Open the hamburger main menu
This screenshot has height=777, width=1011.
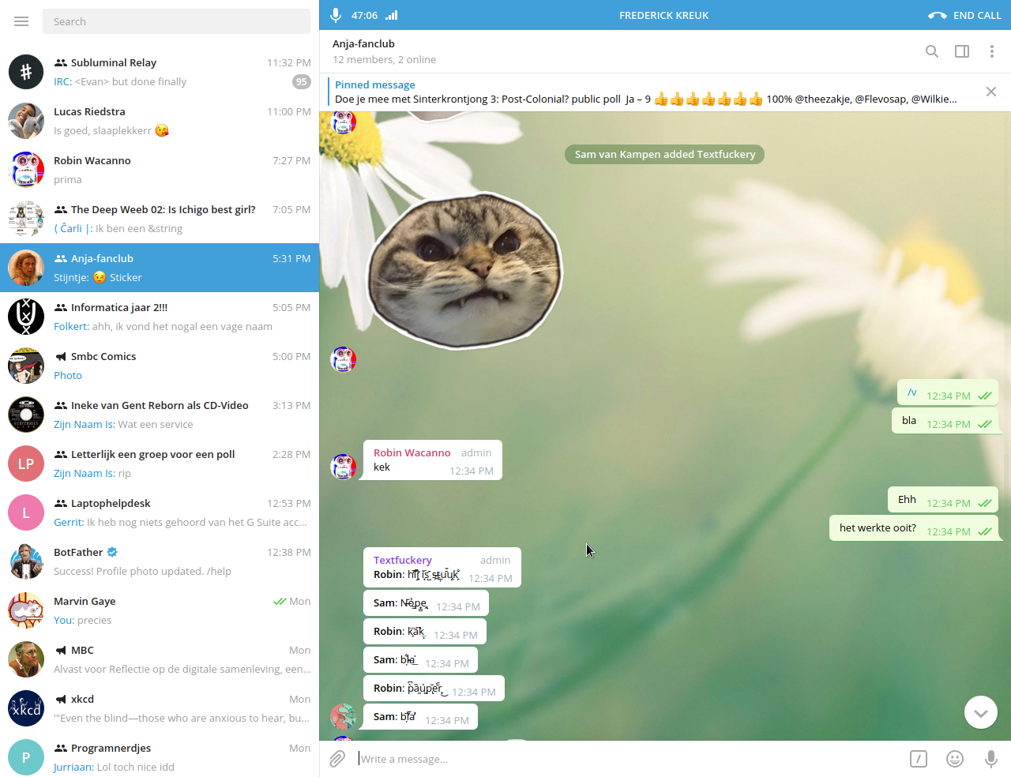(21, 21)
